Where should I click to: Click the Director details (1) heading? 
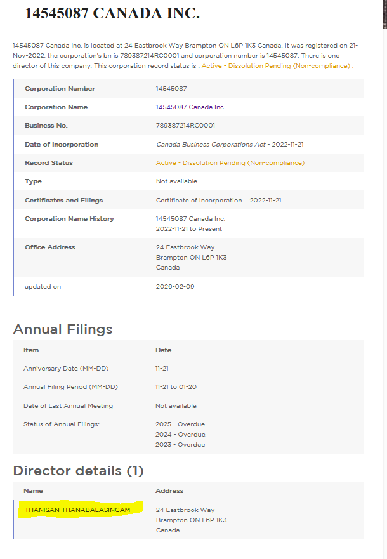click(x=79, y=471)
